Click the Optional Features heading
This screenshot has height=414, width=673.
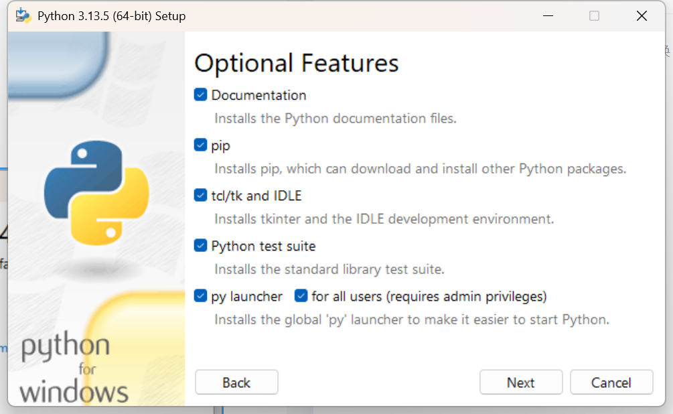(x=297, y=63)
